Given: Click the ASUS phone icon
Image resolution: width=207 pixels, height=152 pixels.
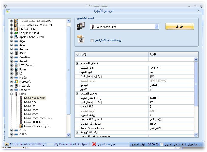Looking at the screenshot, I should tap(16, 53).
